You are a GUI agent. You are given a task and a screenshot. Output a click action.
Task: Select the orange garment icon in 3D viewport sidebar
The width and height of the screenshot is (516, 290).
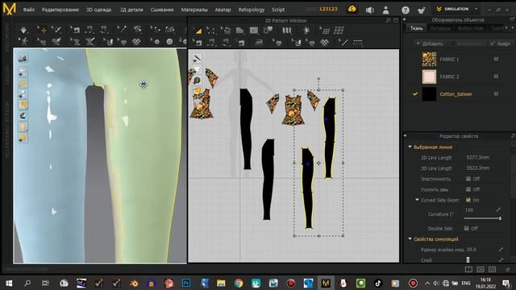point(23,105)
